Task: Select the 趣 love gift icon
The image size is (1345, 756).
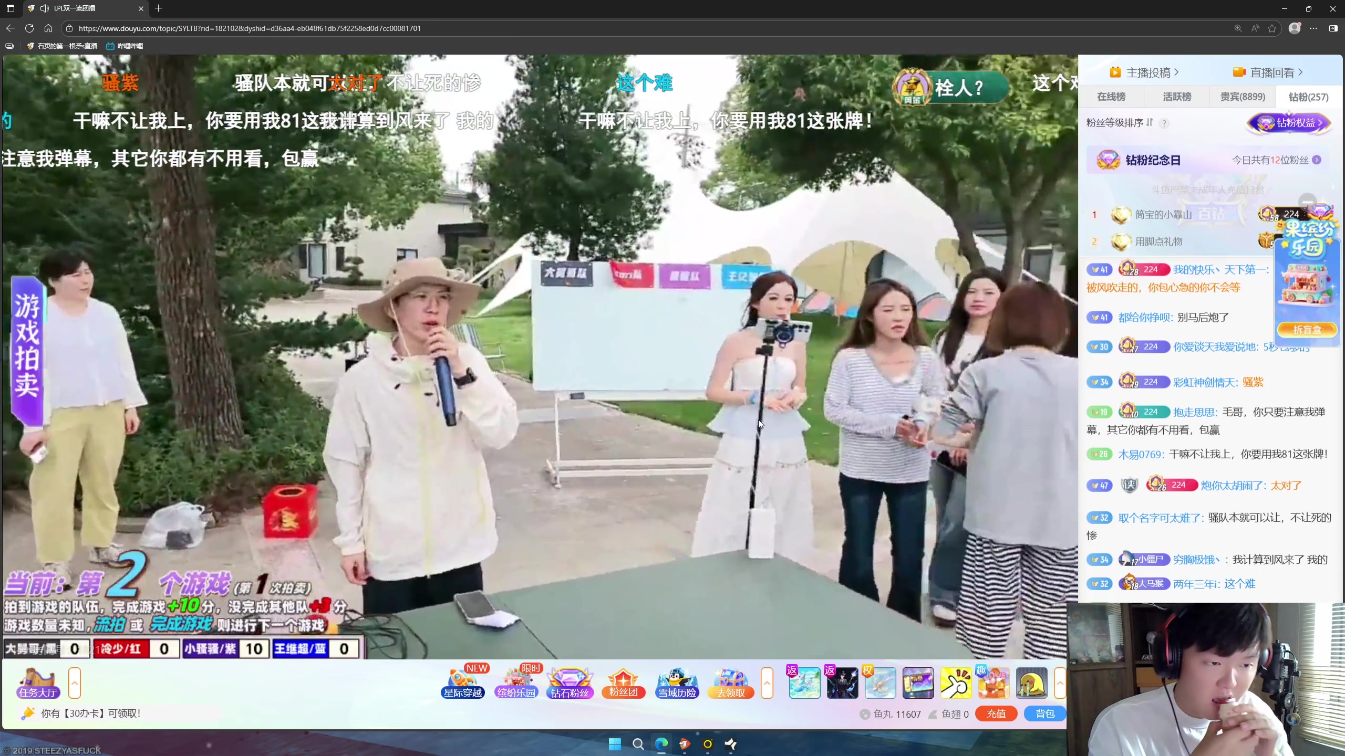Action: 994,682
